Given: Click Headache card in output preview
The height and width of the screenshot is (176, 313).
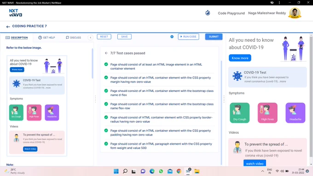Looking at the screenshot, I should (296, 113).
